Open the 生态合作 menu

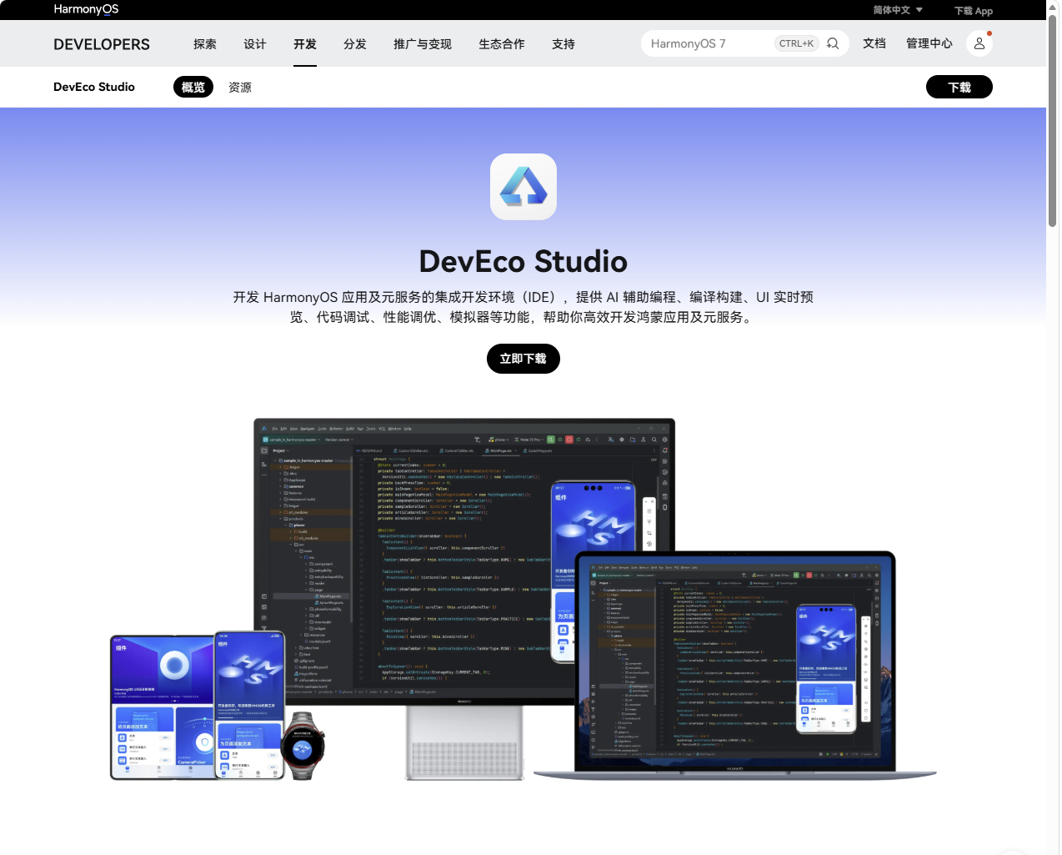tap(502, 44)
